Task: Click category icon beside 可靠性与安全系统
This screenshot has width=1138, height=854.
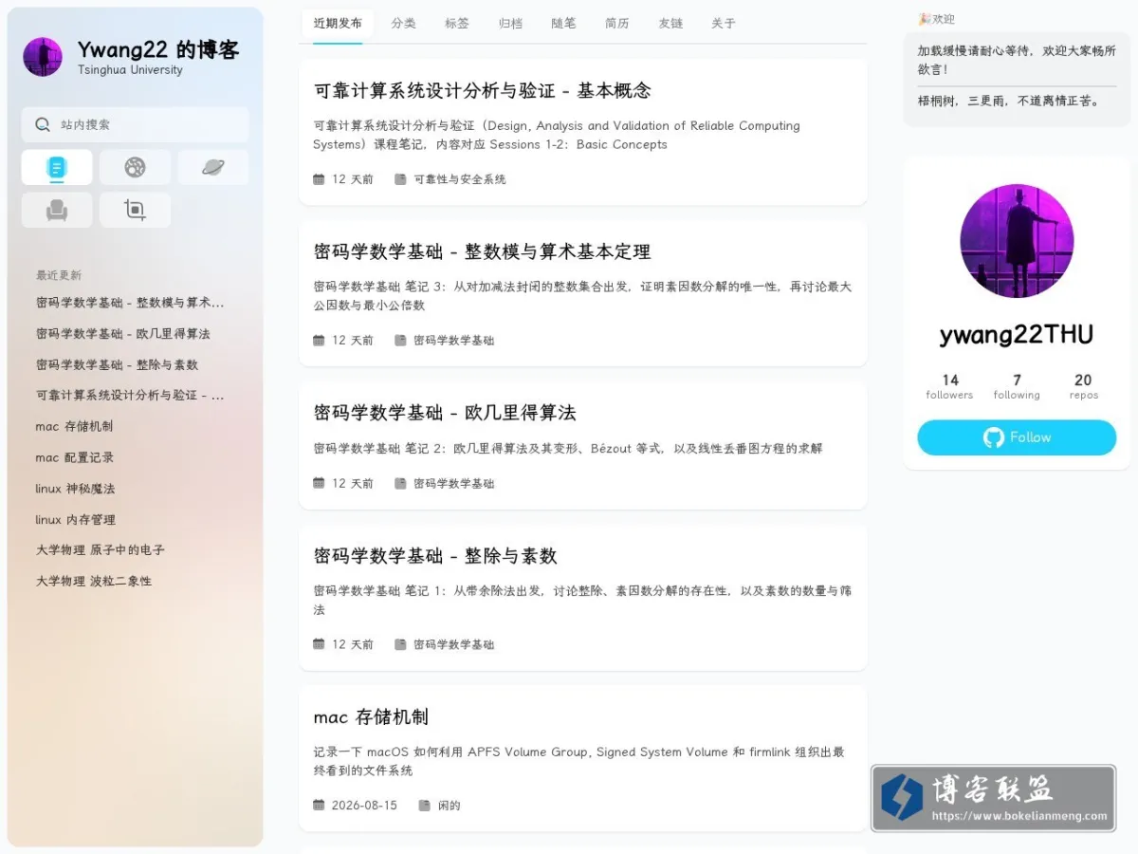Action: [x=400, y=179]
